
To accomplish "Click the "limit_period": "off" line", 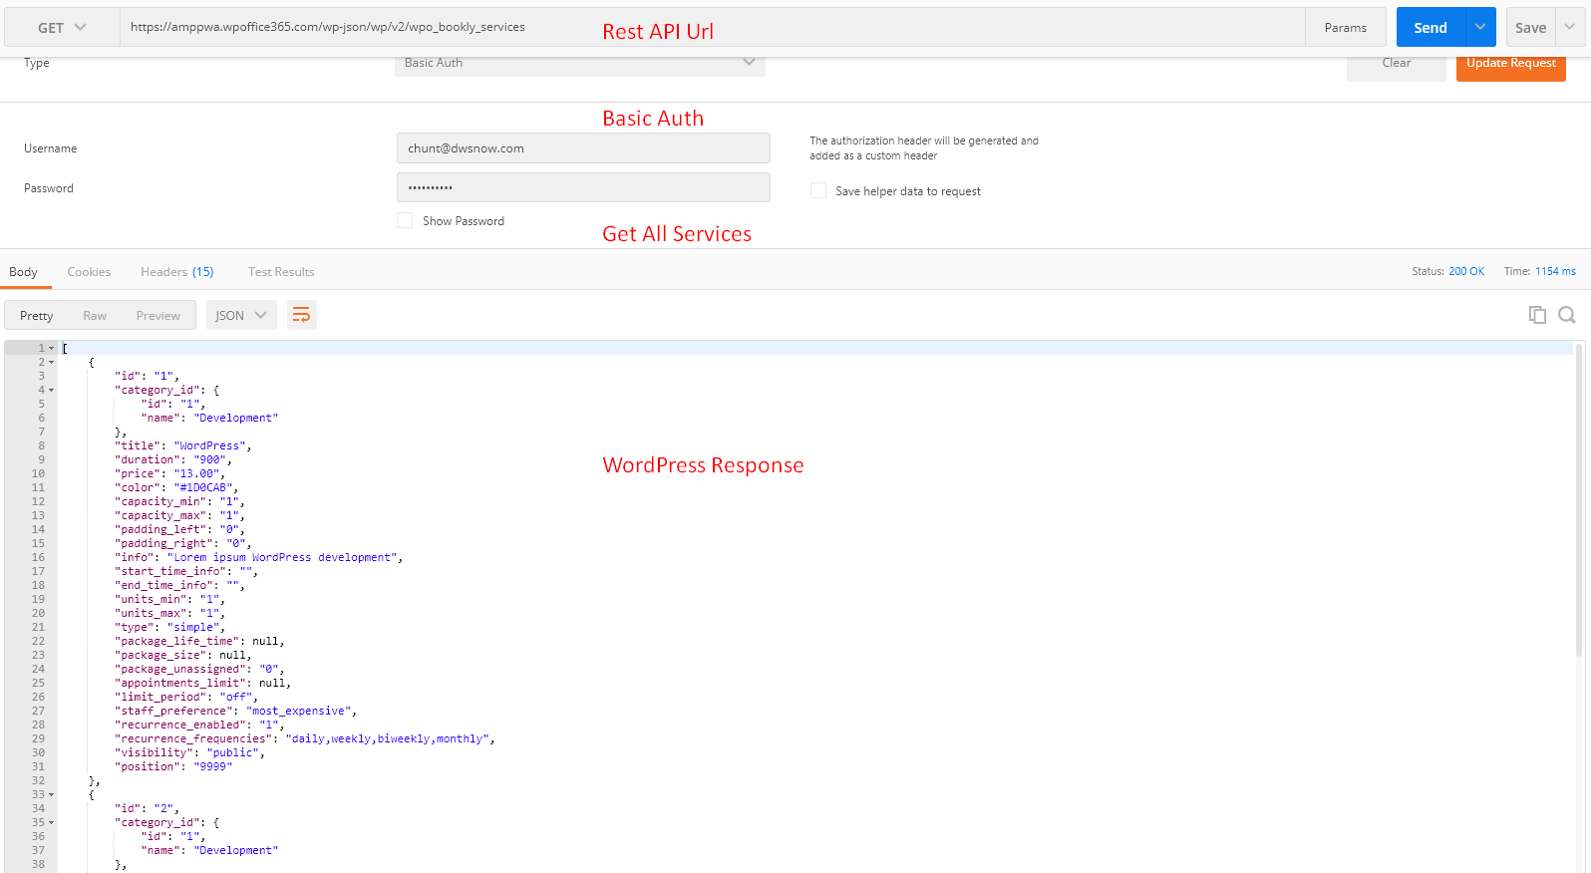I will 186,697.
